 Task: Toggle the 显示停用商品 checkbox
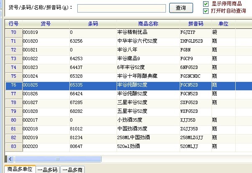(x=206, y=4)
